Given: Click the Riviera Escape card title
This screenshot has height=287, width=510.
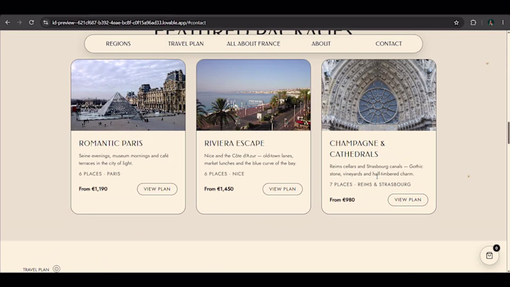Looking at the screenshot, I should [x=234, y=143].
